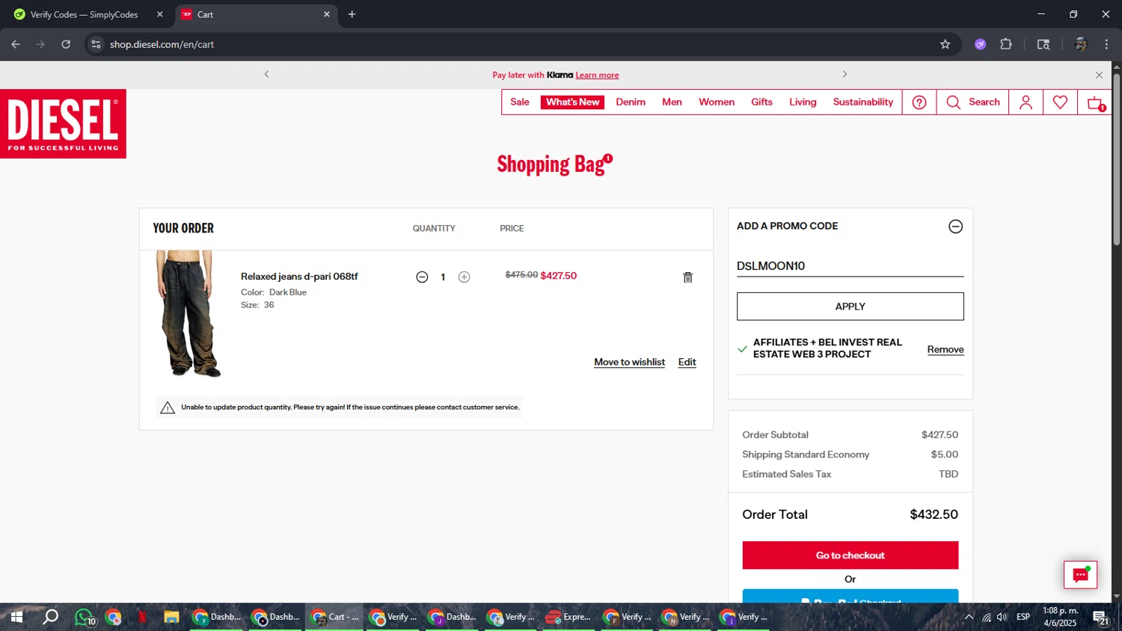View site information icon
This screenshot has height=631, width=1122.
pos(96,44)
